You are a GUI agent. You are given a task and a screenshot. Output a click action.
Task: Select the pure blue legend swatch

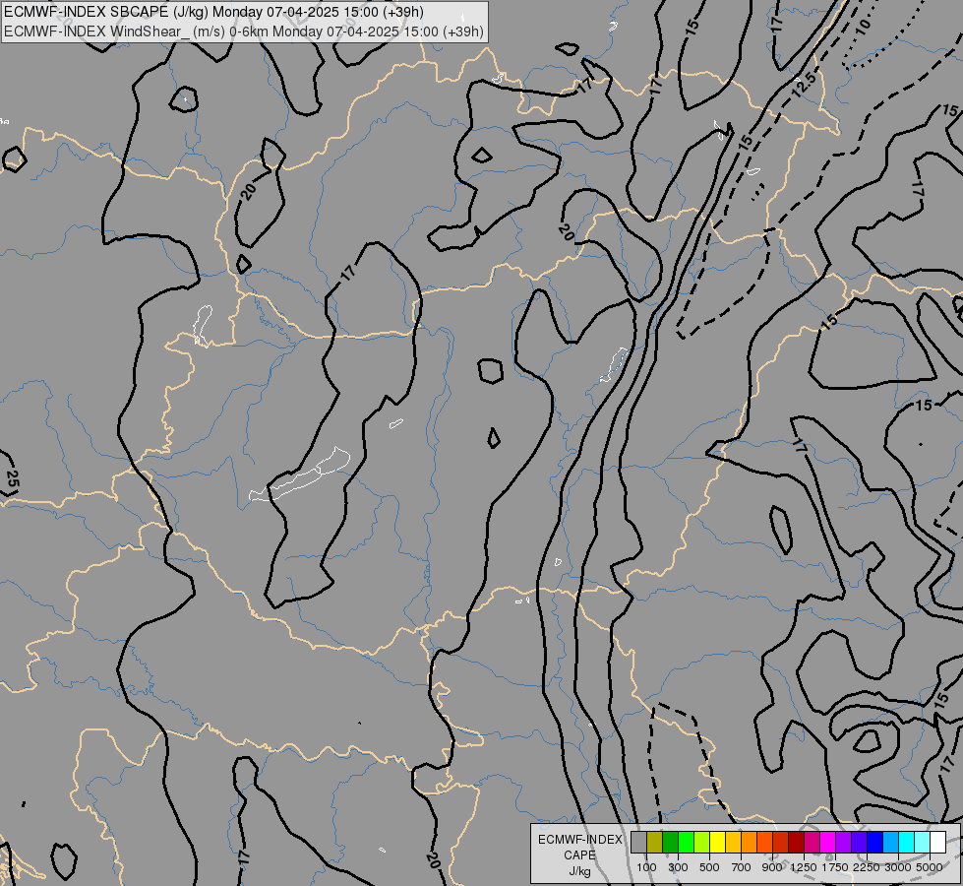(875, 843)
